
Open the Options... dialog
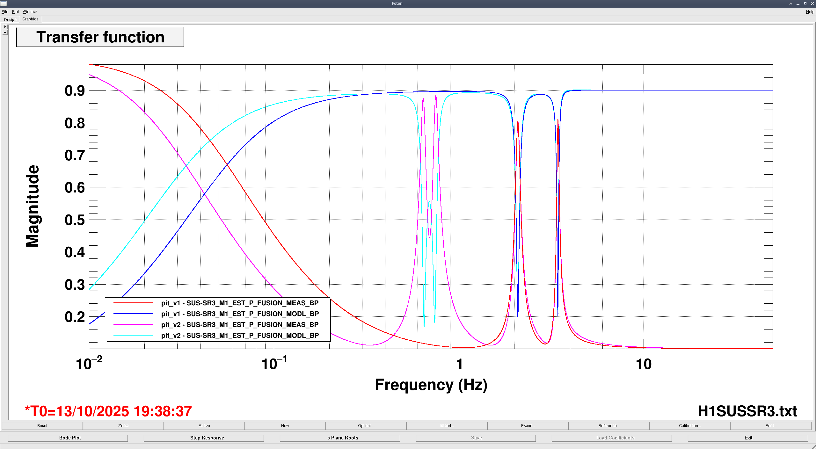[366, 425]
